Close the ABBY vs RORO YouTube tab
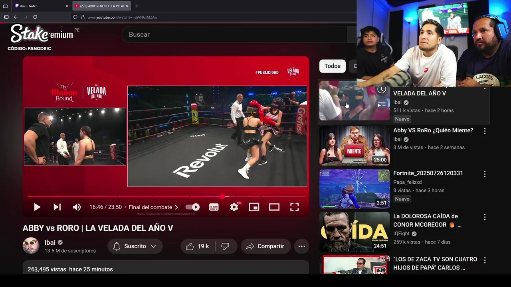The height and width of the screenshot is (287, 511). pyautogui.click(x=127, y=6)
